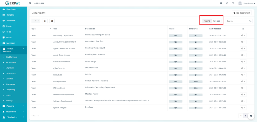The image size is (257, 122).
Task: Click the search magnifier icon in top bar
Action: click(221, 3)
